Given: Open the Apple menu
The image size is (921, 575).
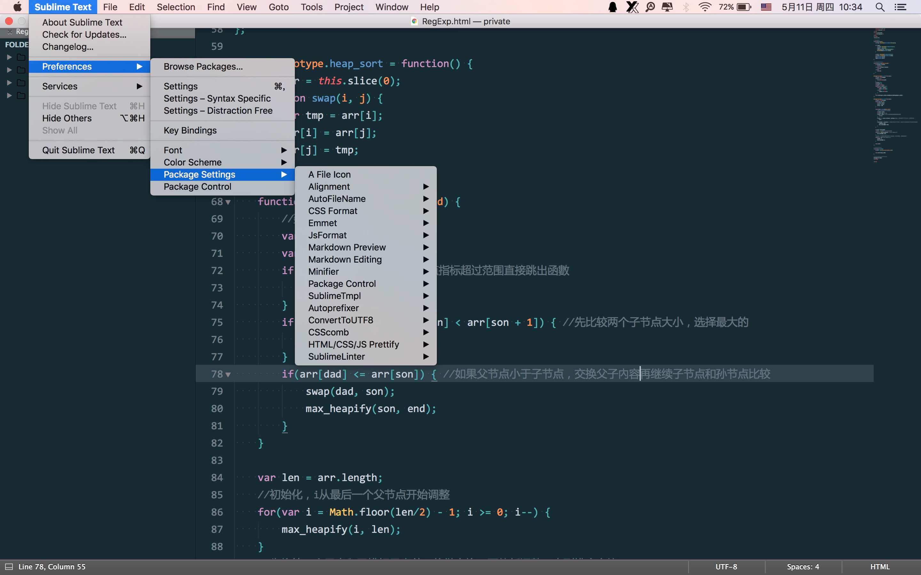Looking at the screenshot, I should (x=17, y=7).
